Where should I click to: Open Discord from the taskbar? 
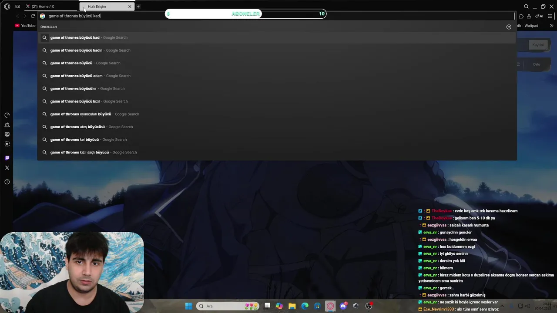click(343, 306)
